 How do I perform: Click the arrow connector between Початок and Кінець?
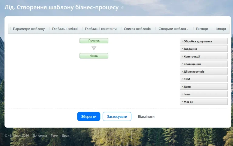[94, 48]
